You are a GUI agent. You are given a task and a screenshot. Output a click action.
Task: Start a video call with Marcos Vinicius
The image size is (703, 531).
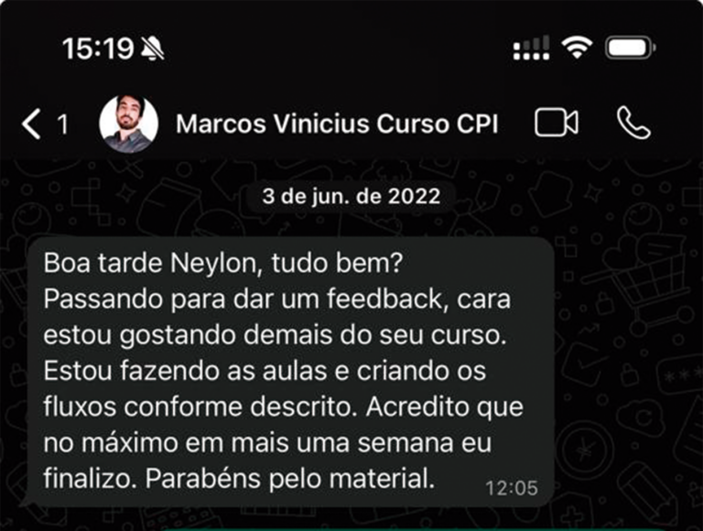point(557,123)
